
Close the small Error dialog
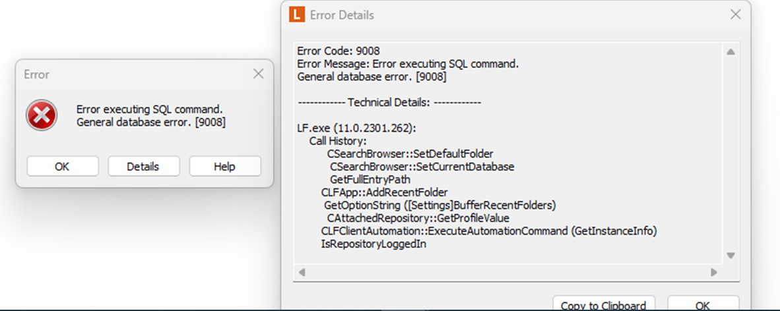tap(258, 74)
